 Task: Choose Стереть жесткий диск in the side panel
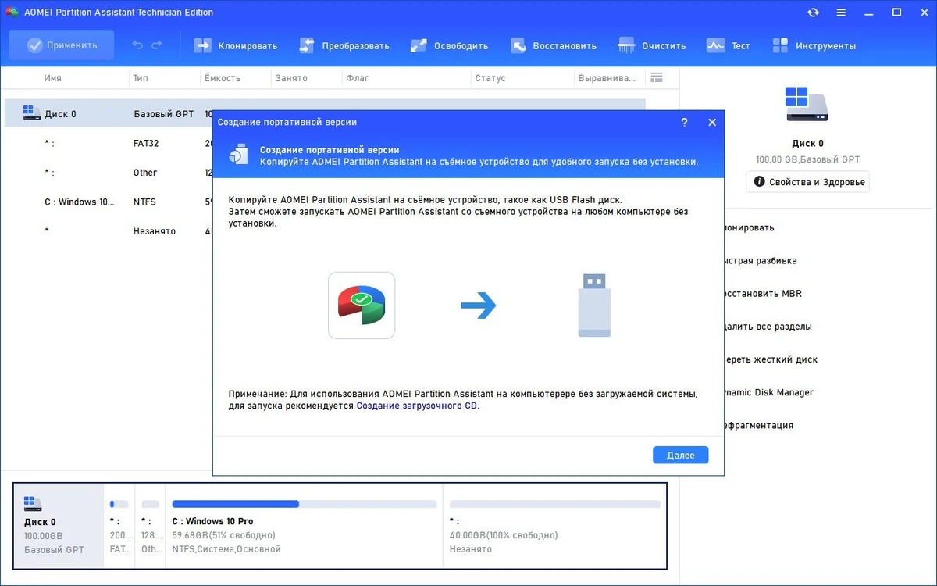click(771, 359)
